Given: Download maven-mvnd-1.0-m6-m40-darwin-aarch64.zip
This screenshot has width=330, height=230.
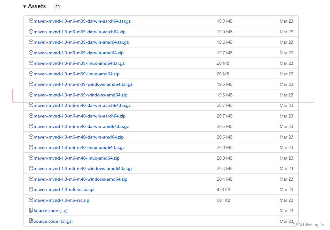Looking at the screenshot, I should click(80, 116).
